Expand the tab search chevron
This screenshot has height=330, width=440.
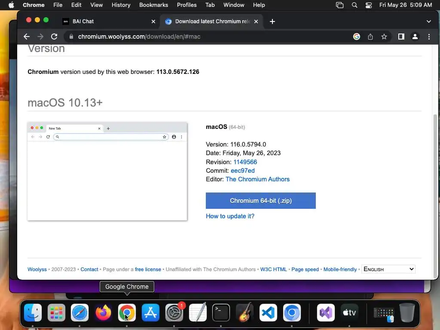click(x=428, y=21)
